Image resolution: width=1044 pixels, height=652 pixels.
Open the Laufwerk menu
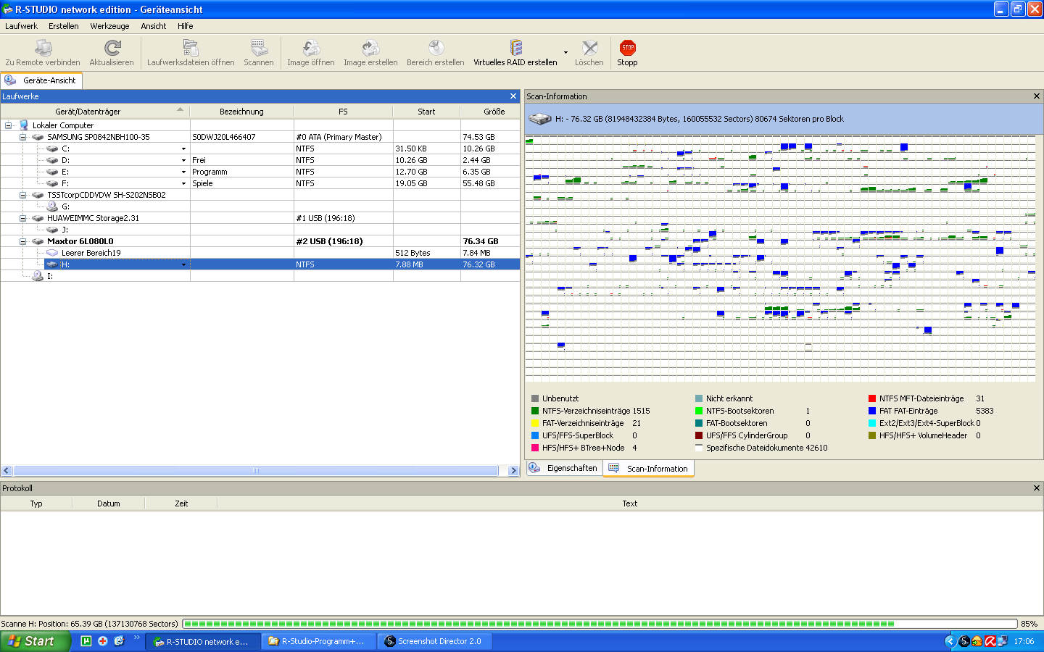(x=21, y=26)
